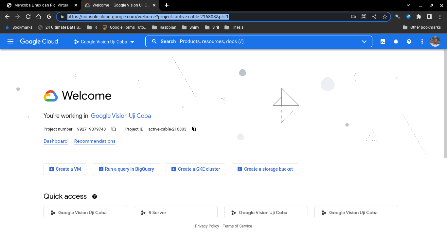The width and height of the screenshot is (447, 235).
Task: Expand the tab search chevron
Action: (x=408, y=5)
